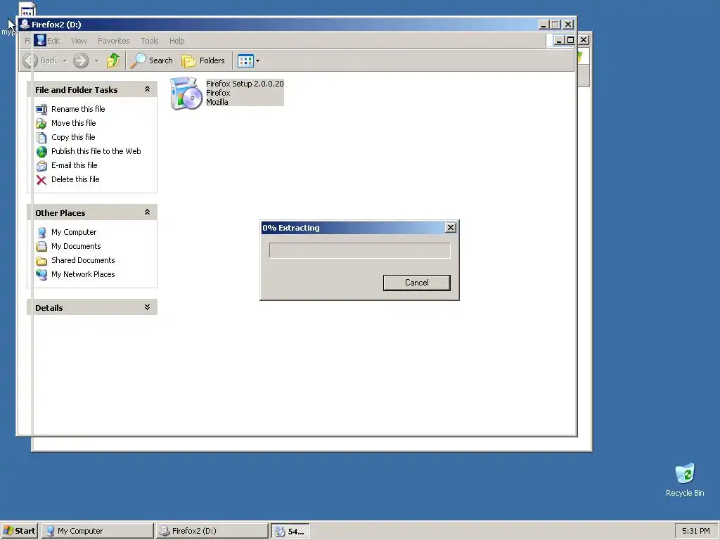This screenshot has width=720, height=540.
Task: Click the Views grid icon
Action: 245,60
